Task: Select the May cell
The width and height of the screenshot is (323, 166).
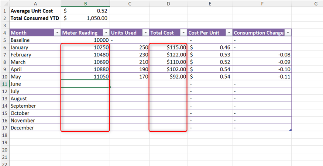Action: pyautogui.click(x=35, y=77)
